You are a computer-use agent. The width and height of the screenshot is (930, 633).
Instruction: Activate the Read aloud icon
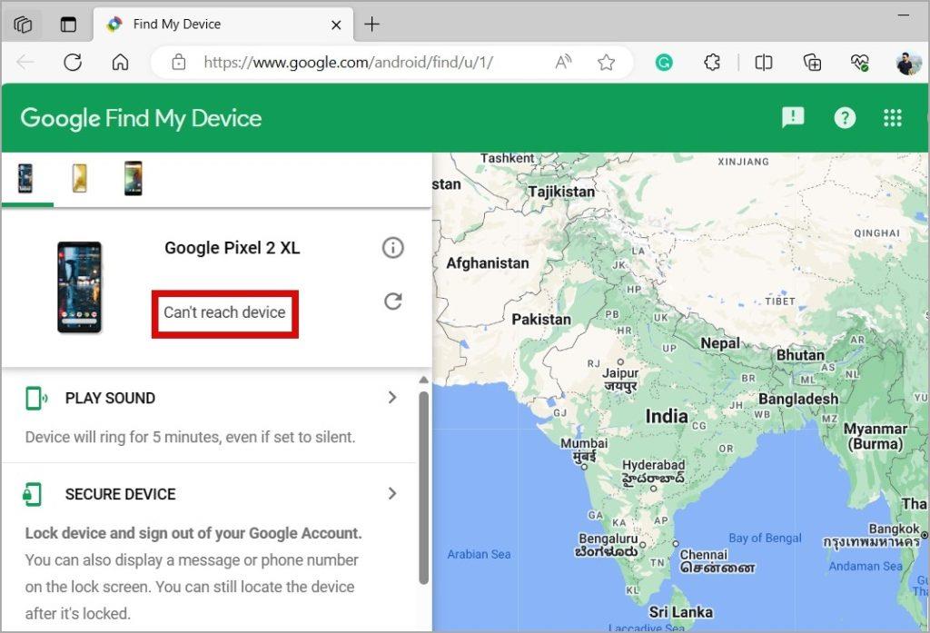[563, 62]
